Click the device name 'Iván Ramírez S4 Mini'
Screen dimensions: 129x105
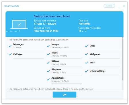pyautogui.click(x=46, y=31)
